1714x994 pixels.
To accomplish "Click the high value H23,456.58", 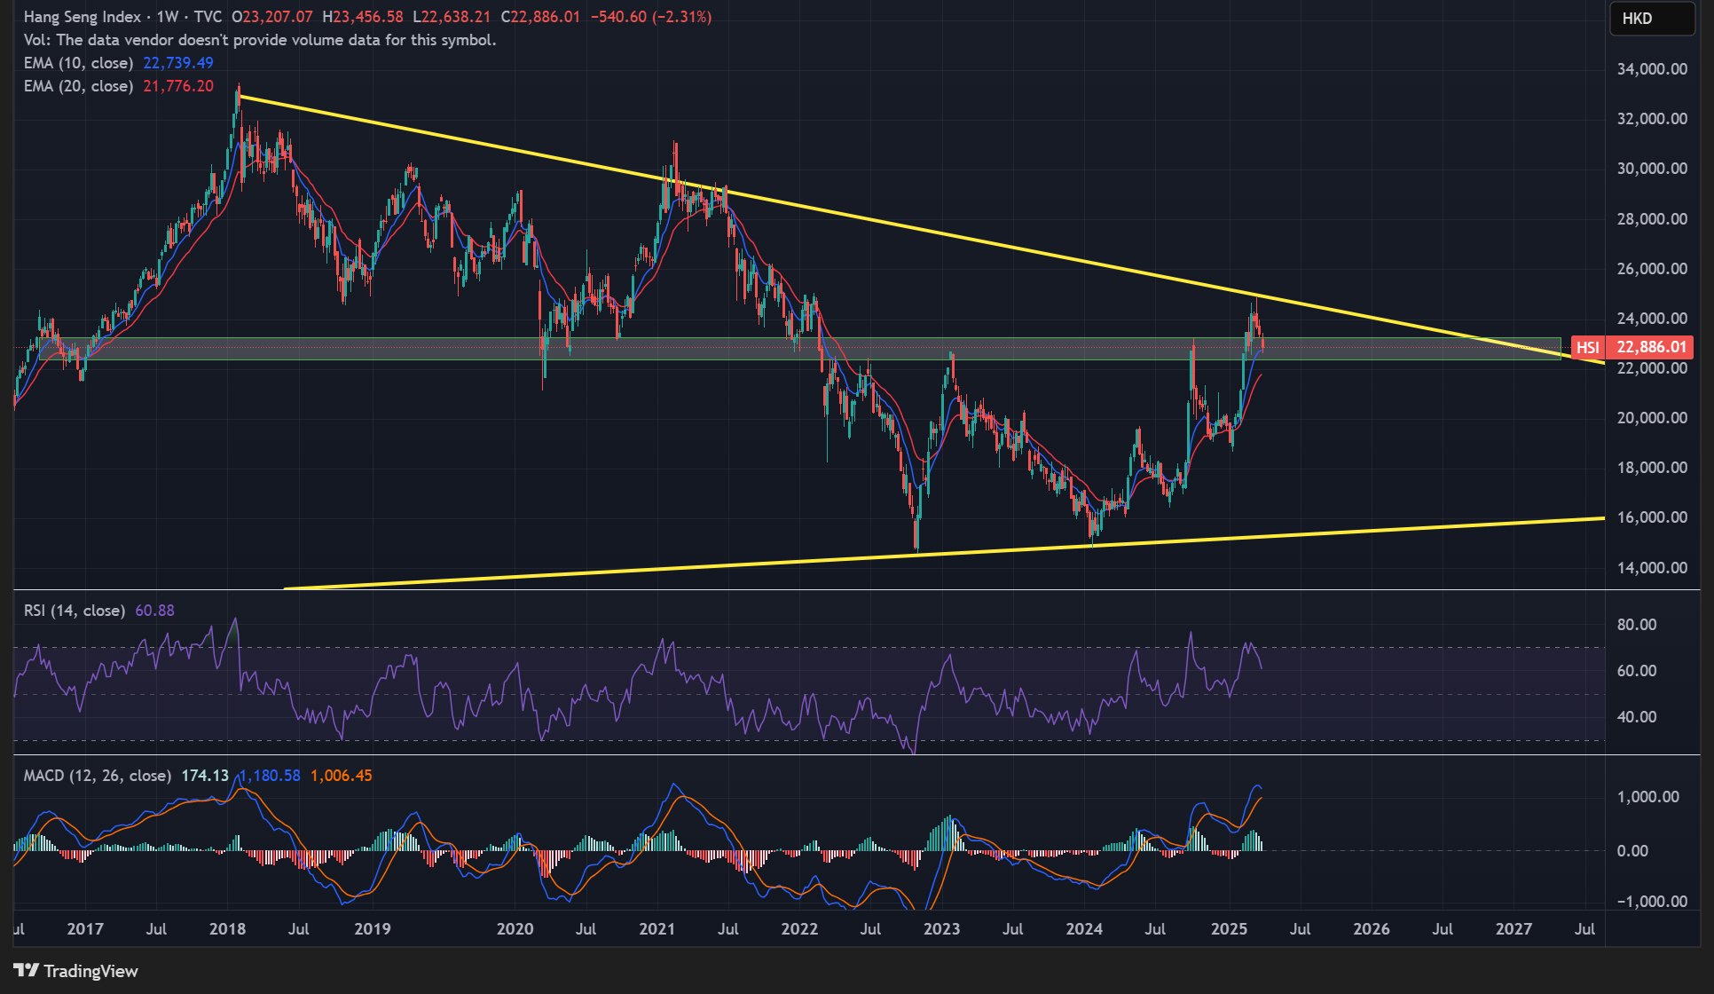I will pos(363,17).
